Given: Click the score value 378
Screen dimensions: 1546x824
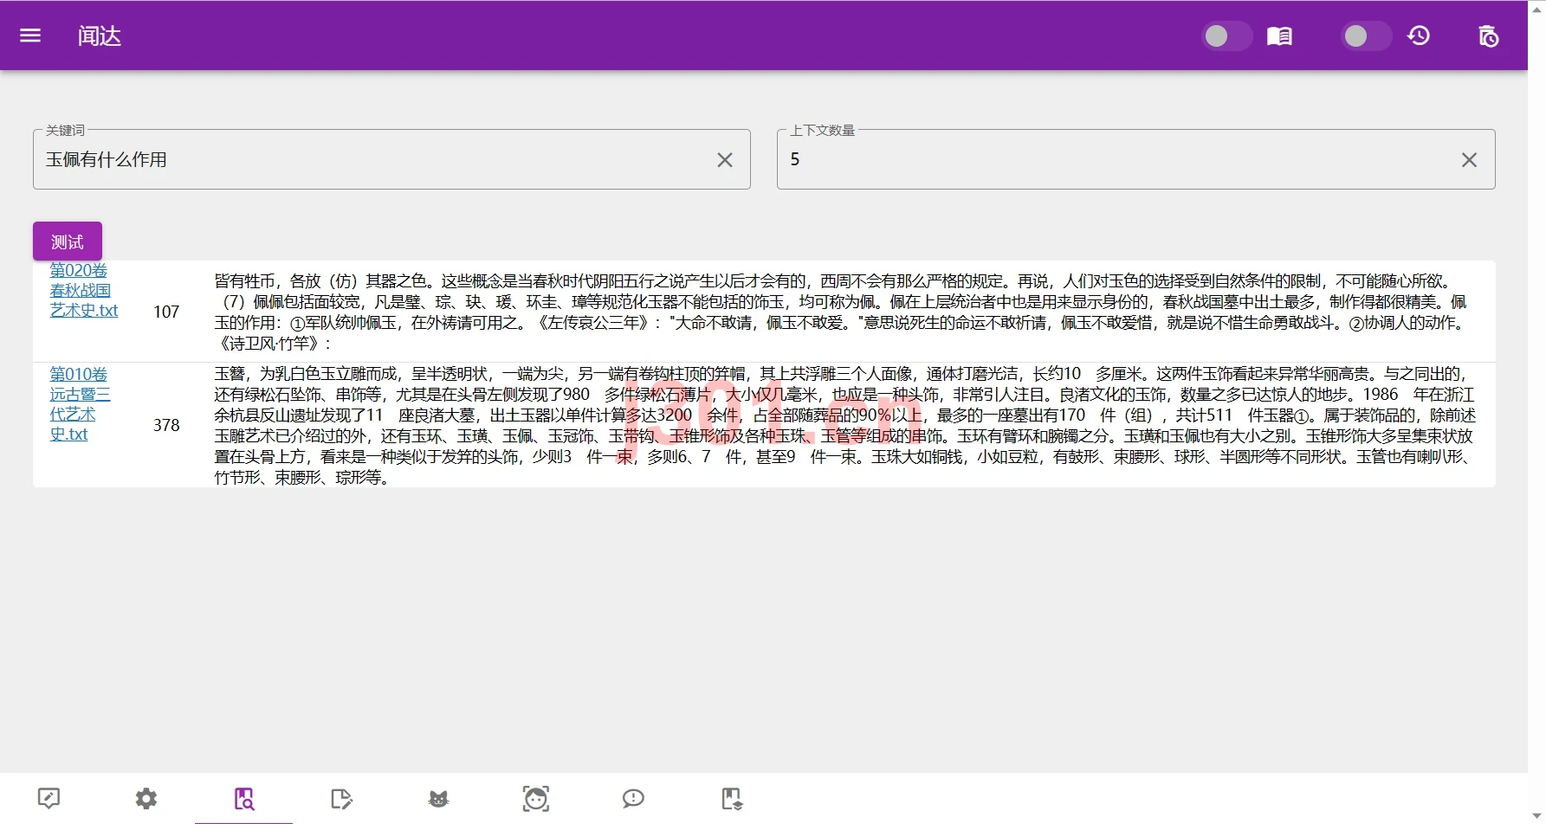Looking at the screenshot, I should click(166, 425).
